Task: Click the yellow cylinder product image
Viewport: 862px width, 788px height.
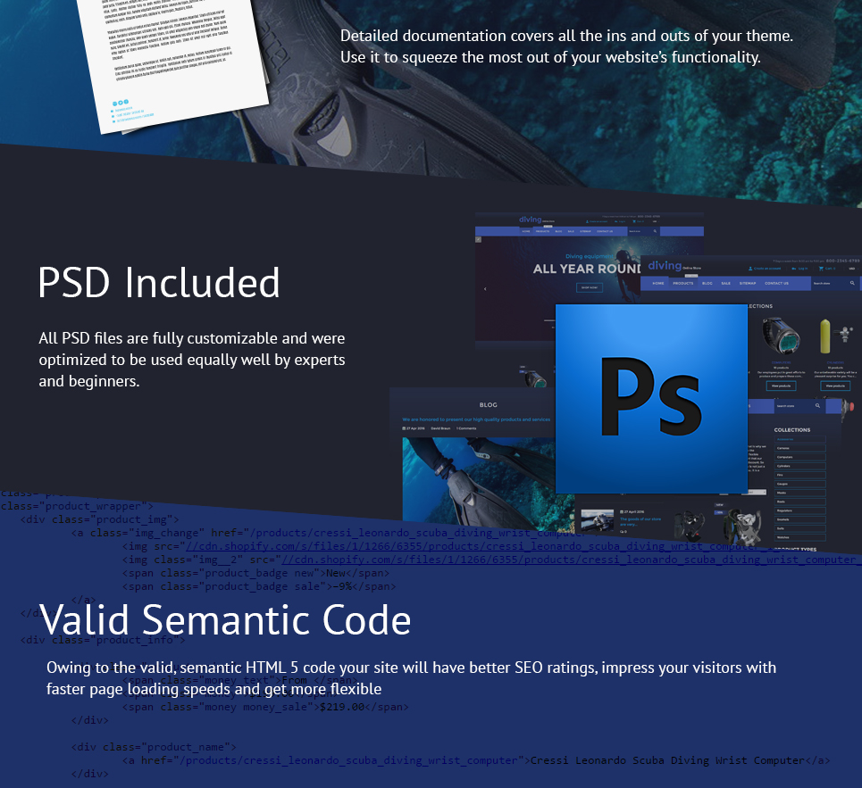Action: click(825, 336)
